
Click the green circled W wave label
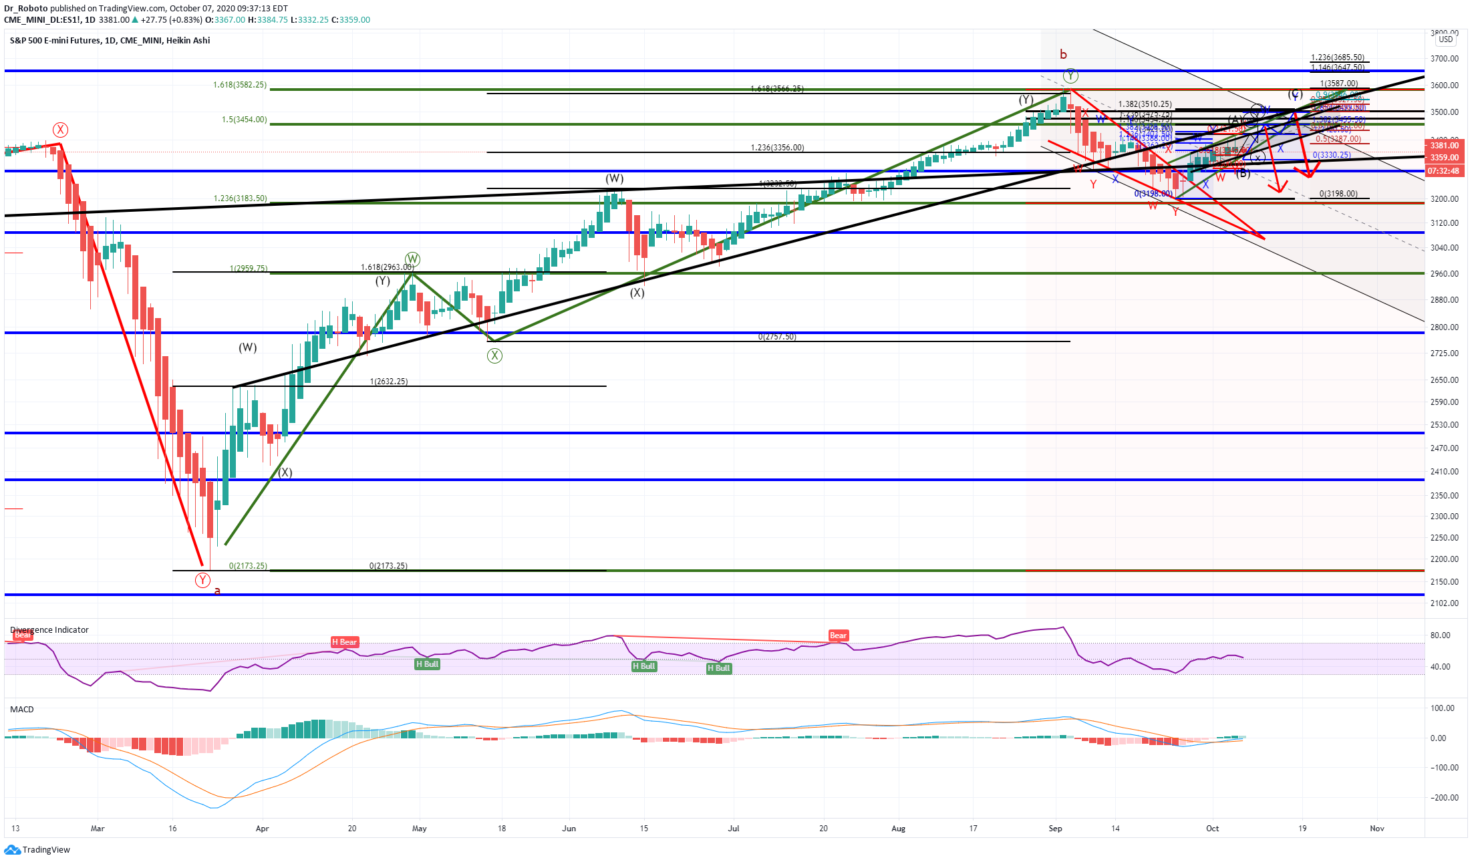pyautogui.click(x=412, y=259)
